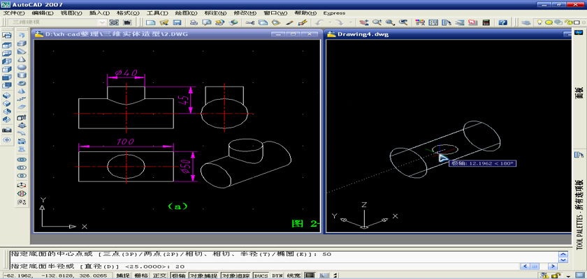Viewport: 587px width, 279px height.
Task: Click the Publish icon in toolbar
Action: [x=220, y=22]
